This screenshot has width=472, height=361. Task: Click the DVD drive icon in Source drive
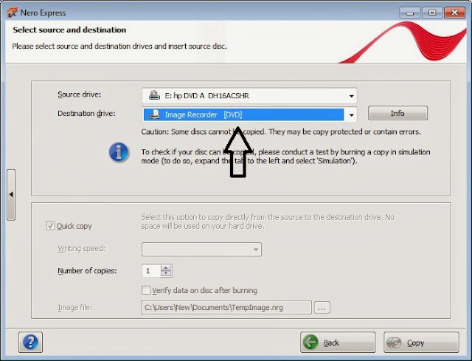click(154, 95)
